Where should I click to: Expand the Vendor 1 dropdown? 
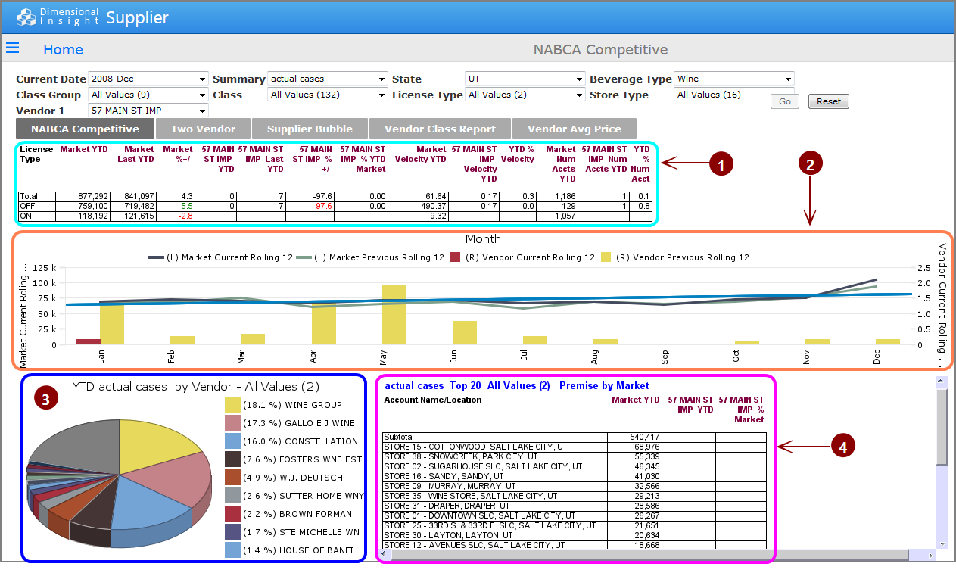pyautogui.click(x=148, y=111)
